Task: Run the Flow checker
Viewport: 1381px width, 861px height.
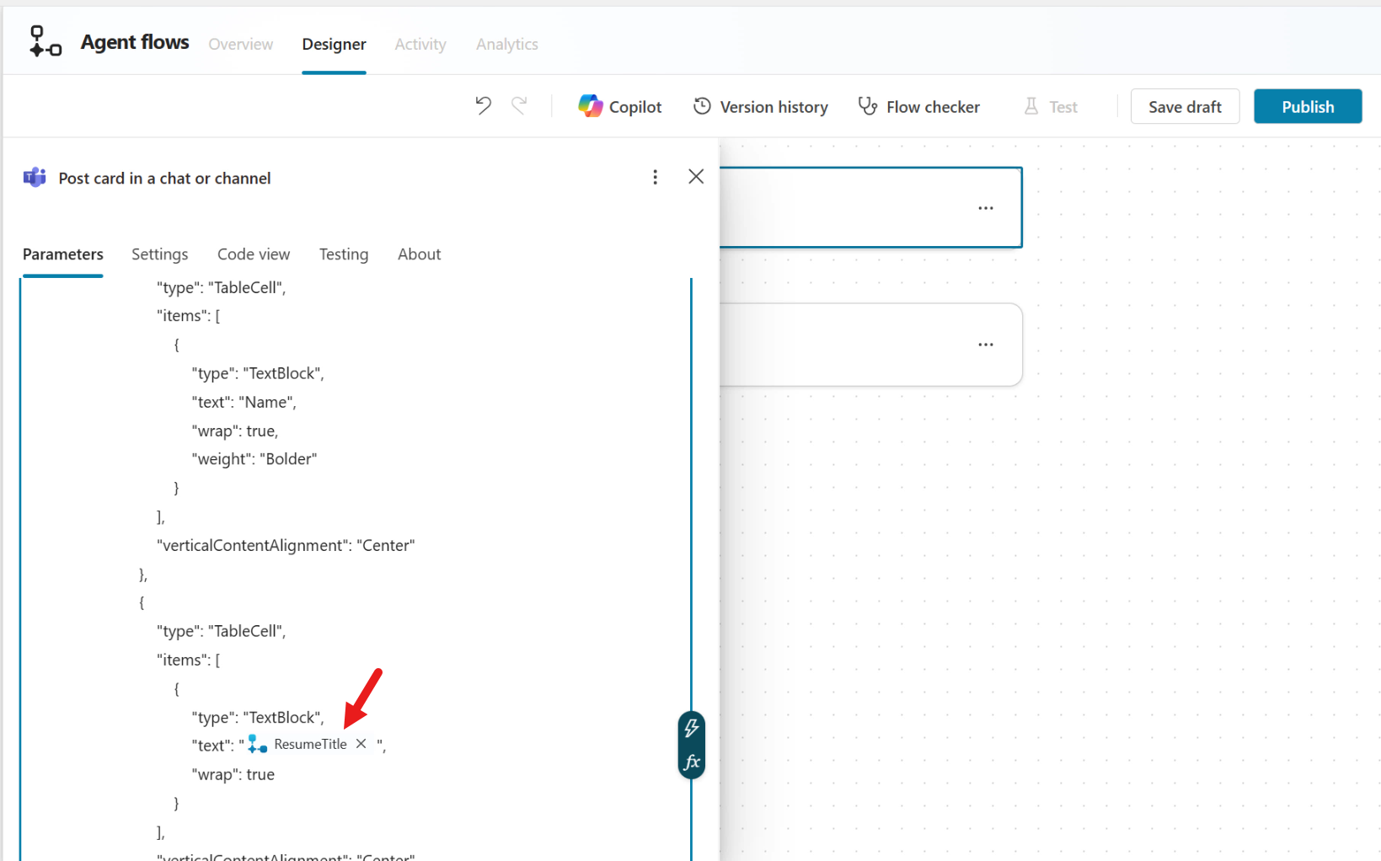Action: click(x=918, y=107)
